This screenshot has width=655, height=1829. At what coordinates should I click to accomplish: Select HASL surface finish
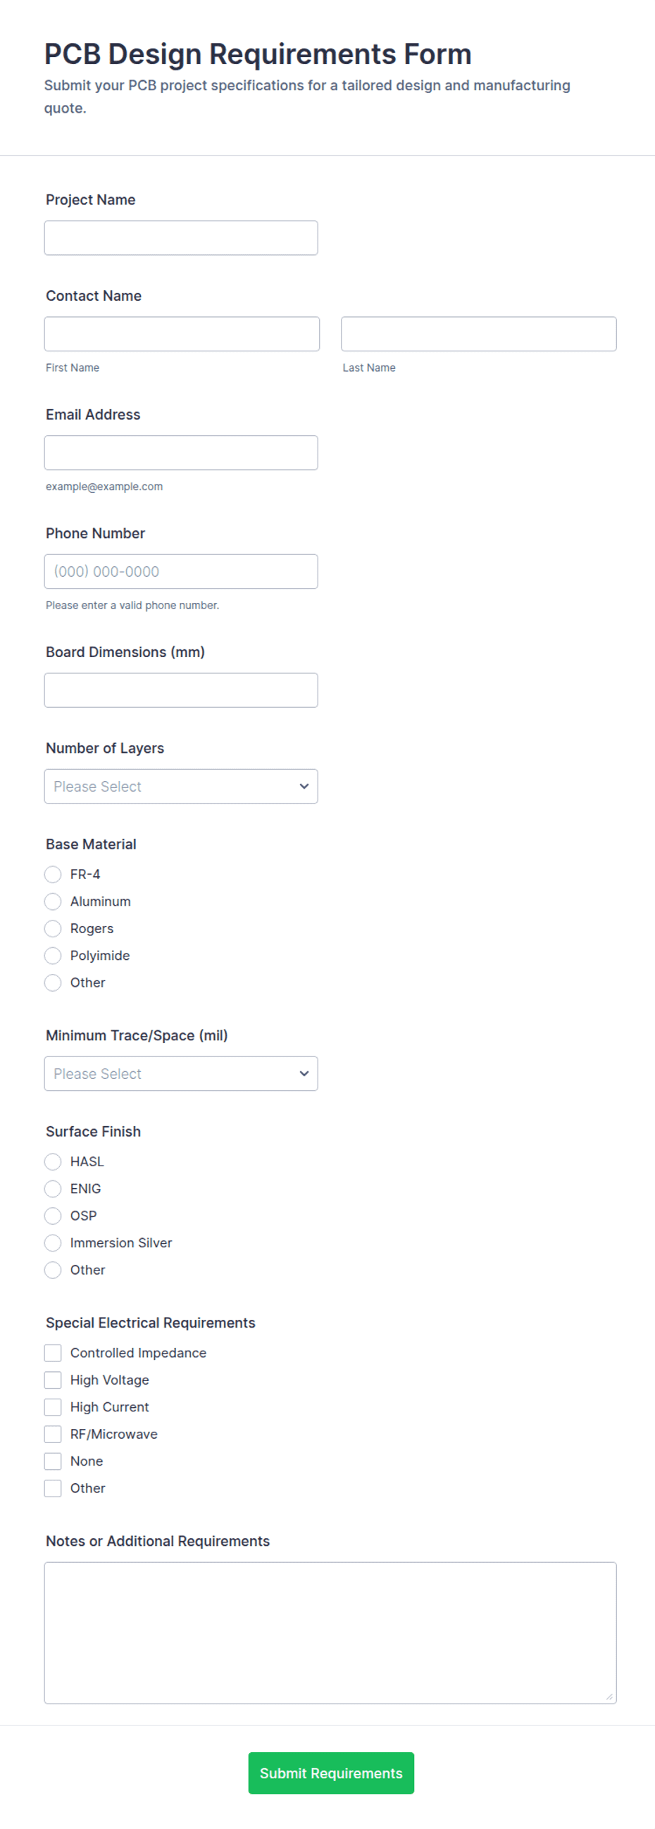pyautogui.click(x=53, y=1161)
